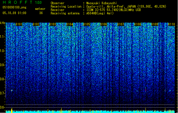Click the bright echo spot before 0101
Viewport: 178px width, 113px height.
coord(12,90)
